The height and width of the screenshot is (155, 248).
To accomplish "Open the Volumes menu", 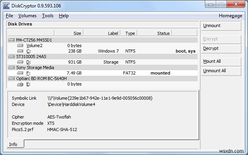I will pos(28,16).
